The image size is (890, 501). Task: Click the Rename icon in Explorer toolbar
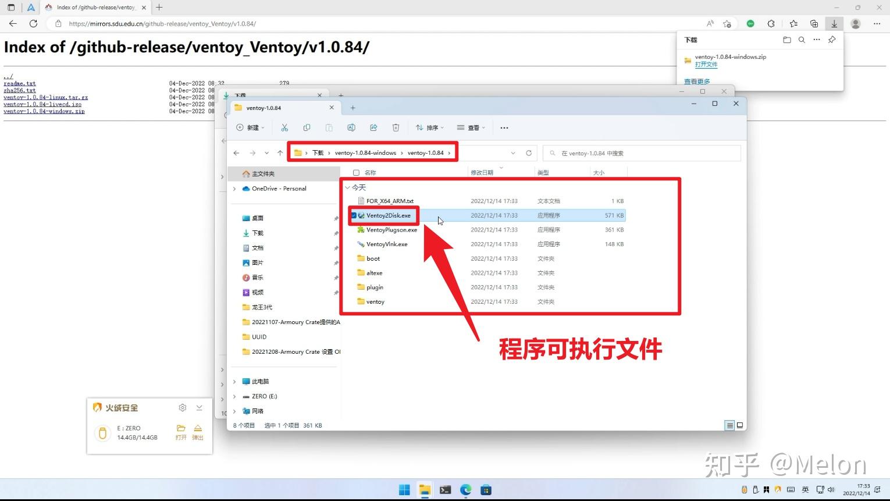pos(351,127)
